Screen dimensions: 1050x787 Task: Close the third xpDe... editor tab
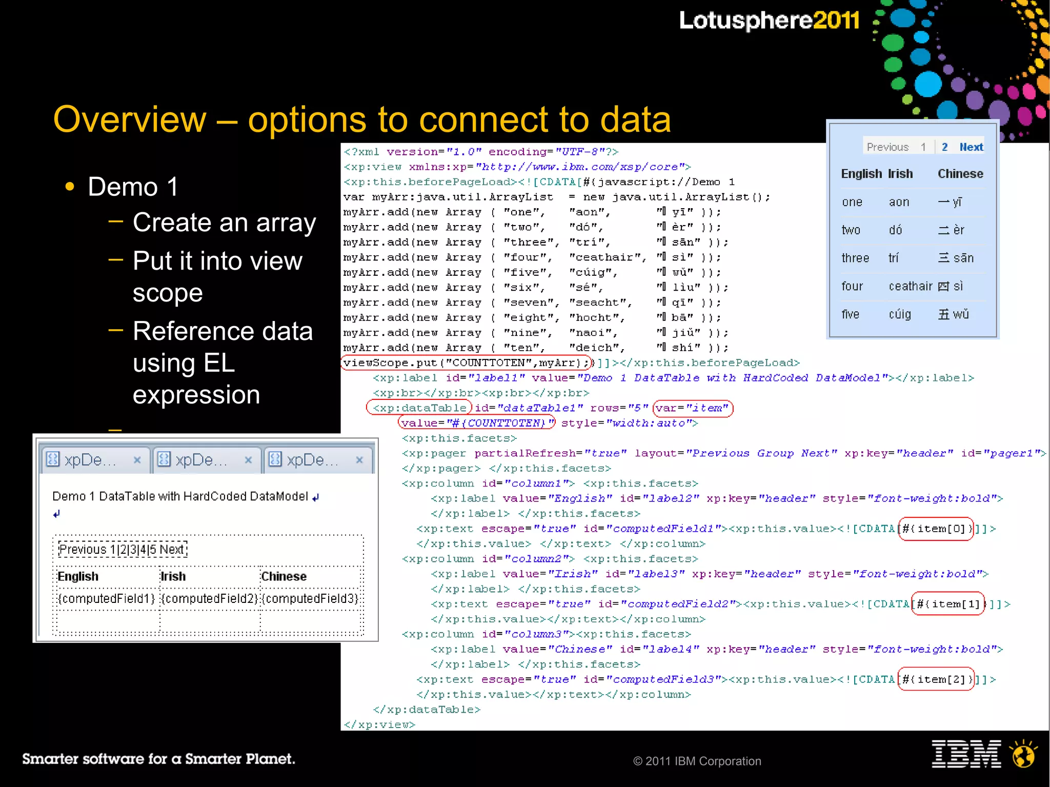pos(359,460)
